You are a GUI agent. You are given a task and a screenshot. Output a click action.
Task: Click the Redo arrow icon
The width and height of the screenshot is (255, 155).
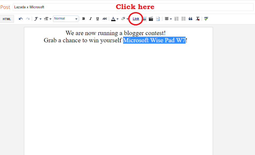pos(28,19)
